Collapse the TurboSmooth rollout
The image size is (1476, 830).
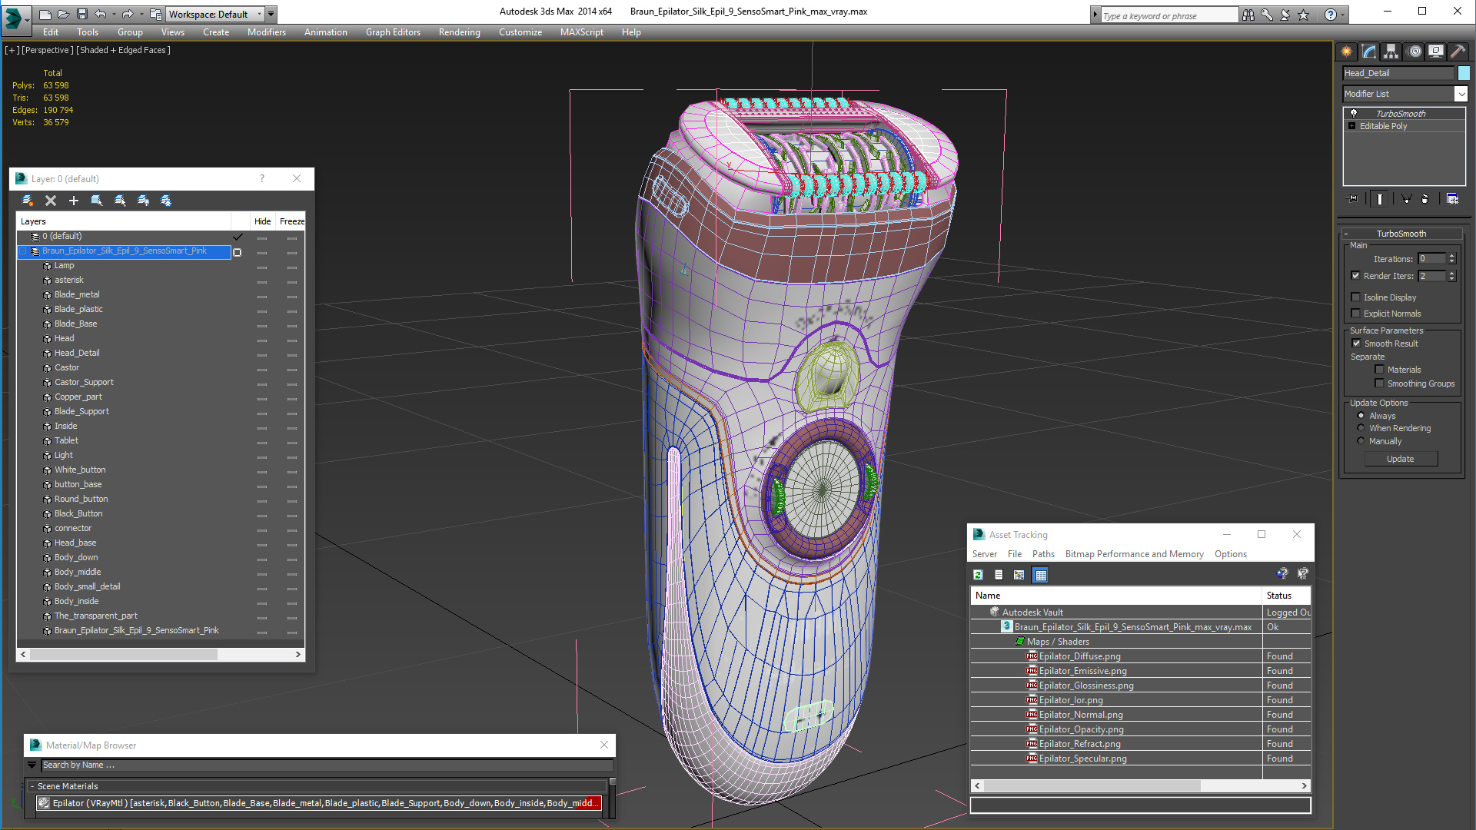click(x=1401, y=234)
